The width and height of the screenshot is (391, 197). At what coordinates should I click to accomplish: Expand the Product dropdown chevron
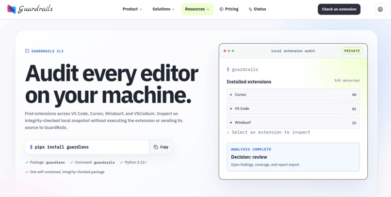[141, 9]
